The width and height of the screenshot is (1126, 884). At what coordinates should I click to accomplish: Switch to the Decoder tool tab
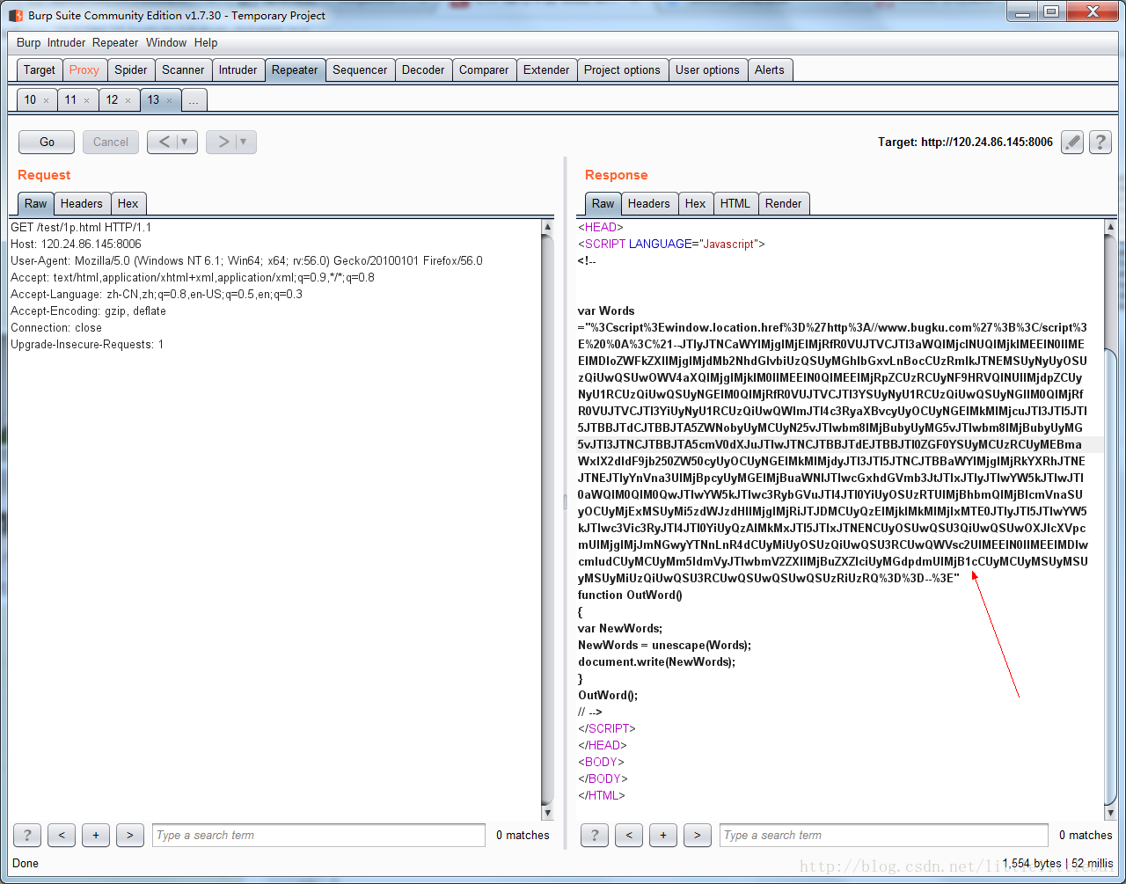pyautogui.click(x=423, y=69)
